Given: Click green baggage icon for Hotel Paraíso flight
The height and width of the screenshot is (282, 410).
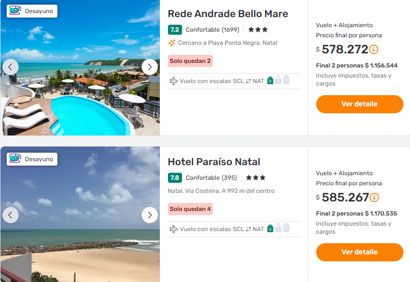Looking at the screenshot, I should pos(270,228).
